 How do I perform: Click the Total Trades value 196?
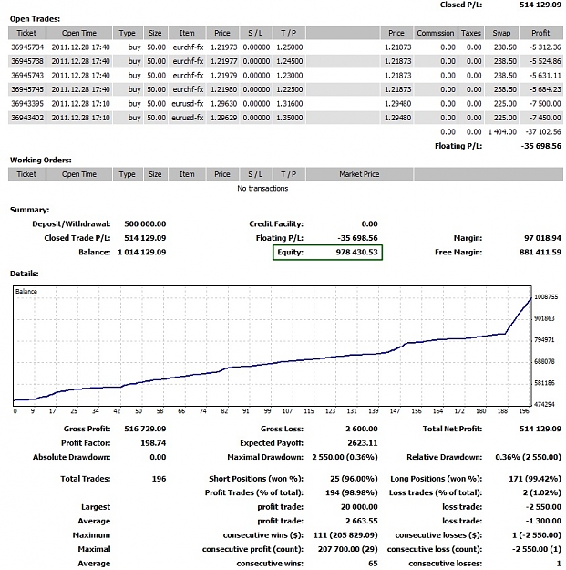click(159, 479)
